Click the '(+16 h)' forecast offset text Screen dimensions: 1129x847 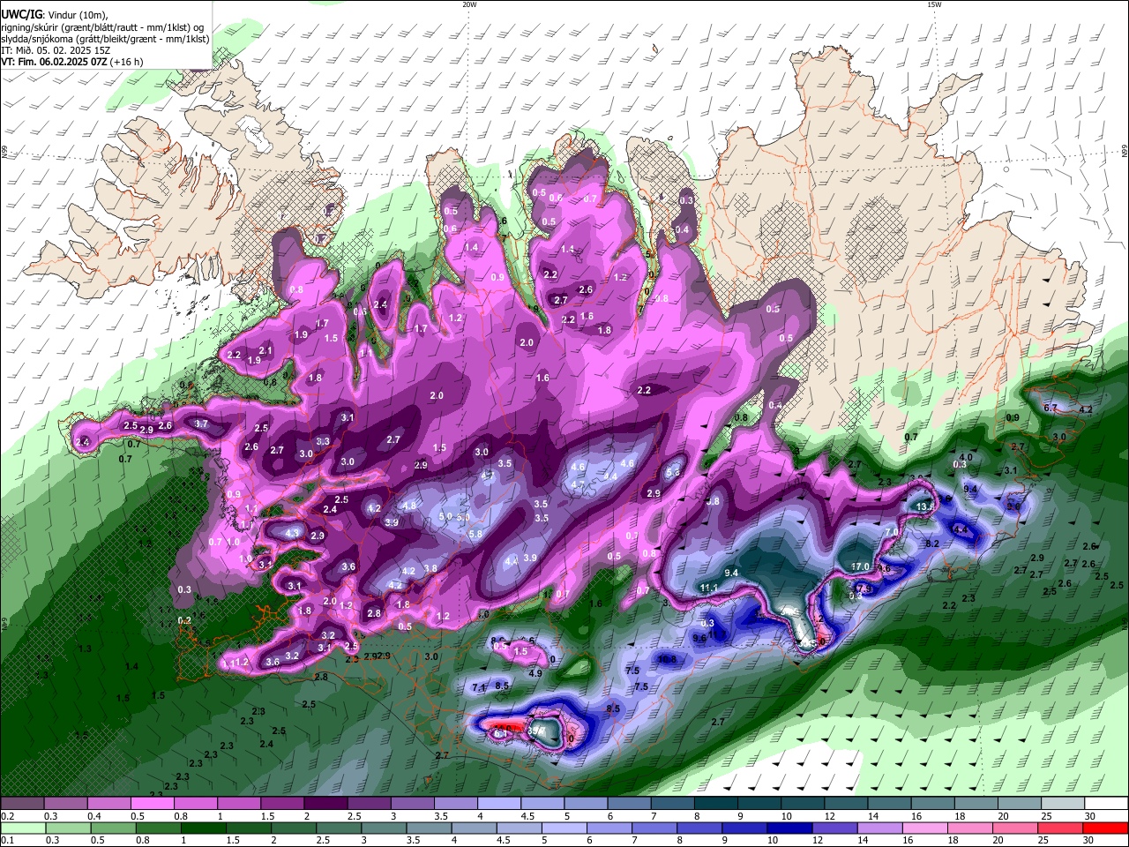[x=127, y=62]
